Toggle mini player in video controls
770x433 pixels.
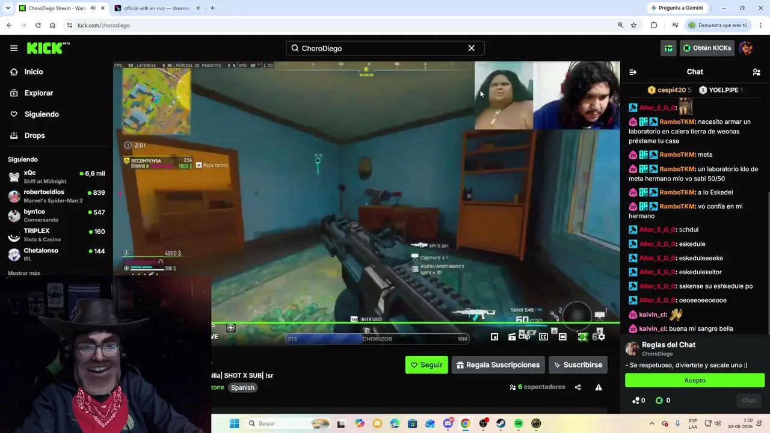[x=494, y=337]
